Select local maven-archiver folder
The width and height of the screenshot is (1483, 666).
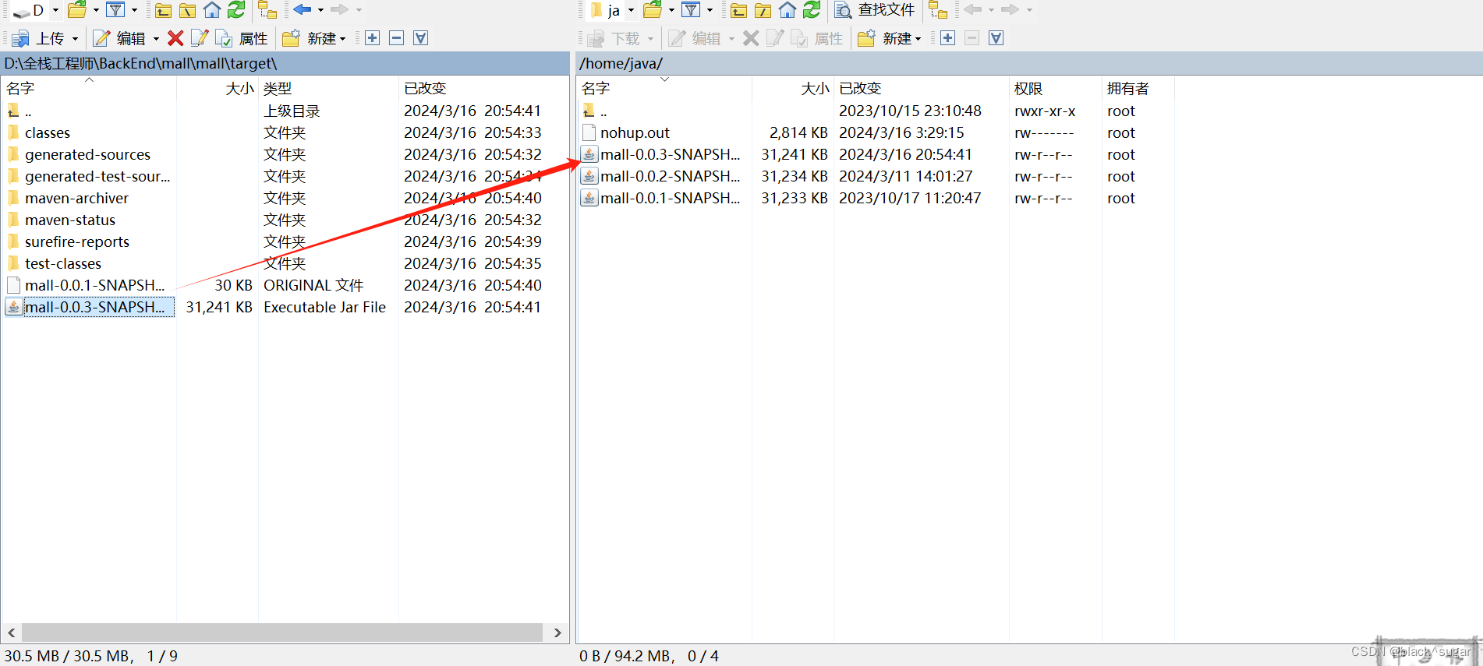tap(76, 198)
